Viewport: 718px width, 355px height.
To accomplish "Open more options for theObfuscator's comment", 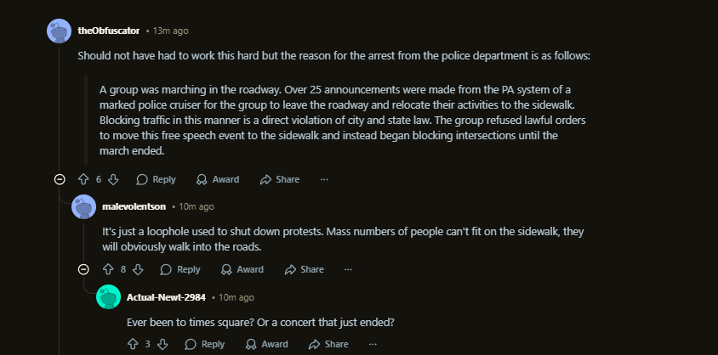I will (x=324, y=179).
